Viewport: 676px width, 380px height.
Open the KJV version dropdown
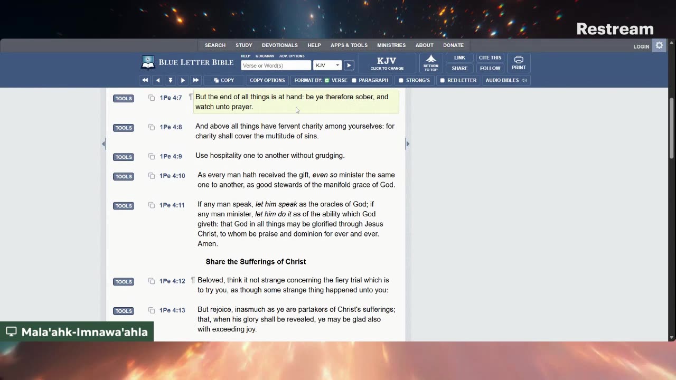point(327,65)
